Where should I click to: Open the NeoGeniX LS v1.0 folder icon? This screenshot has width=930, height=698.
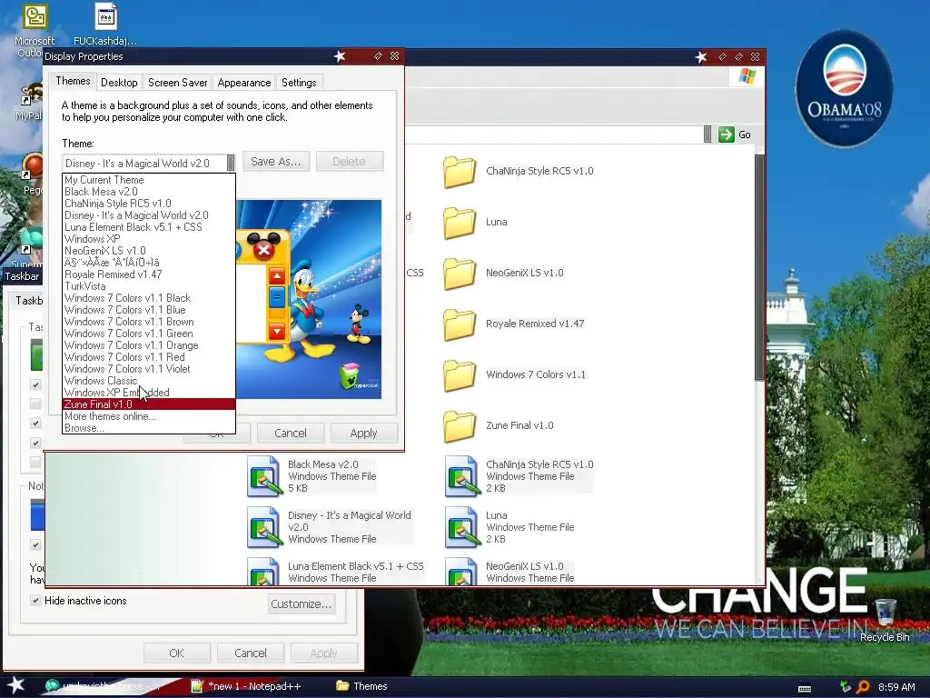(460, 274)
